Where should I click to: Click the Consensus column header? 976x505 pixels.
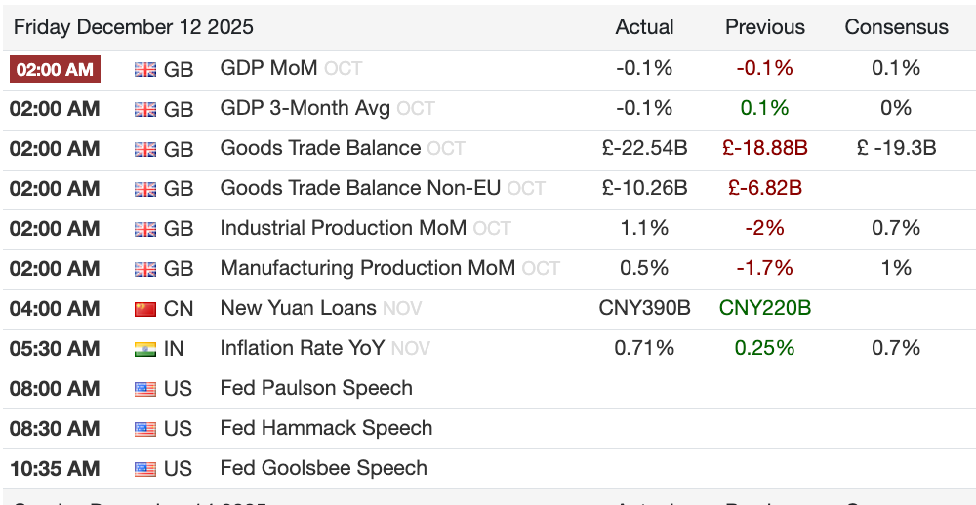[x=896, y=27]
